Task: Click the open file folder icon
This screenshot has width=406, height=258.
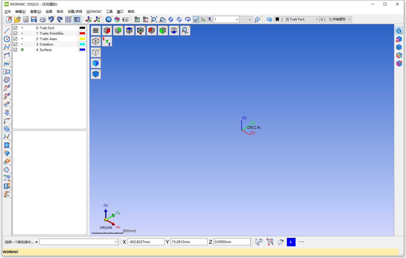Action: (17, 19)
